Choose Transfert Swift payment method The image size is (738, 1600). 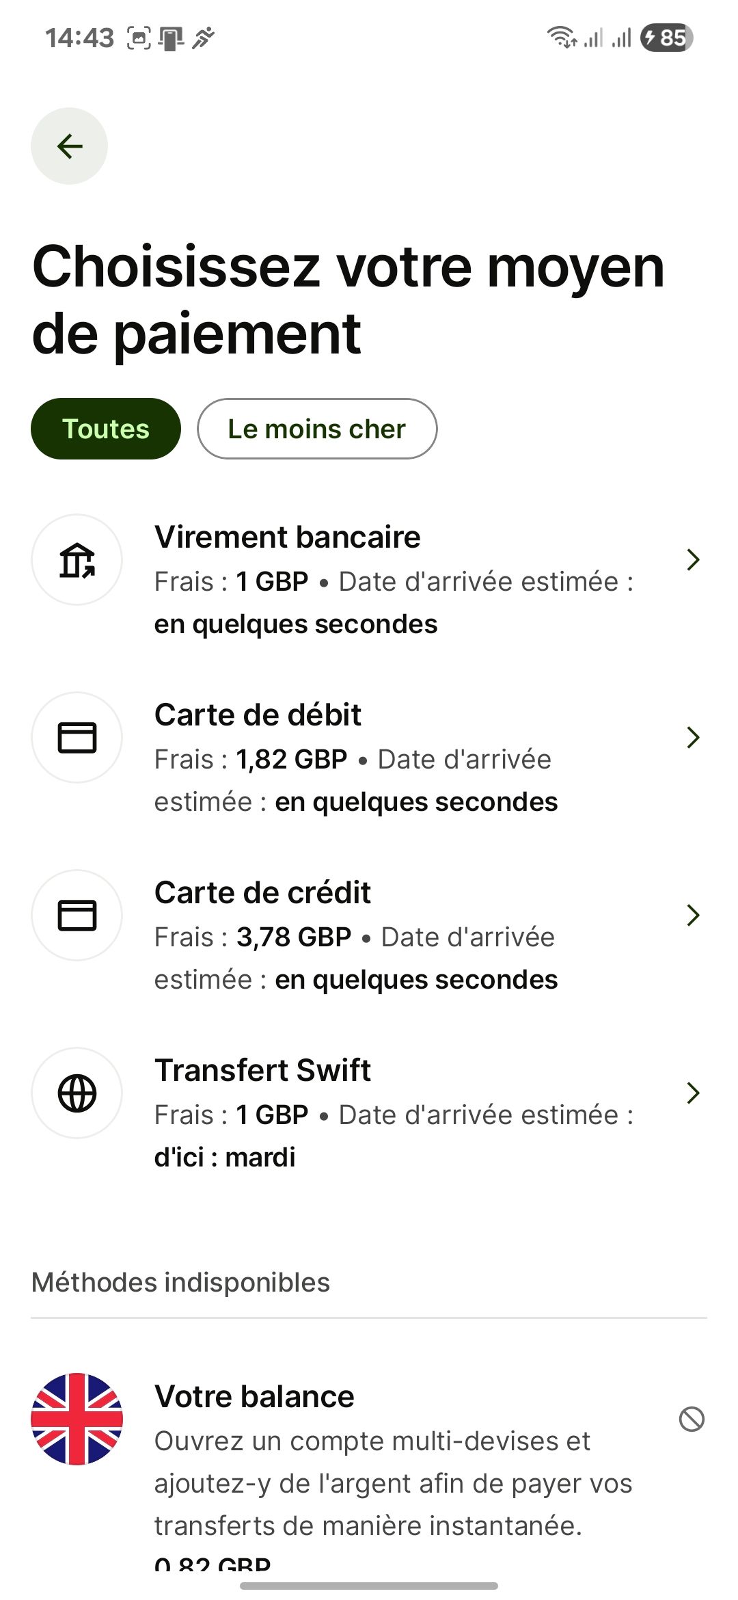coord(263,1071)
